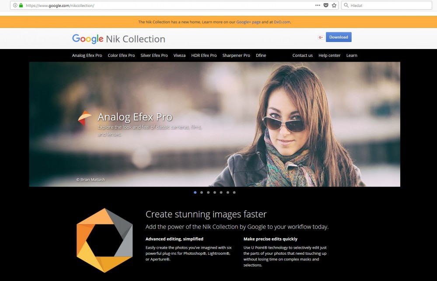Viewport: 437px width, 281px height.
Task: Follow the DxO.com link in the banner
Action: tap(282, 22)
